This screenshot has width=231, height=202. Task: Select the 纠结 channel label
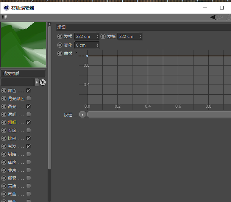12,154
